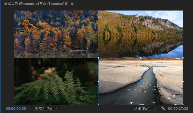Click the right-middle transform handle of beach clip
Viewport: 193px width, 113px height.
(183, 81)
